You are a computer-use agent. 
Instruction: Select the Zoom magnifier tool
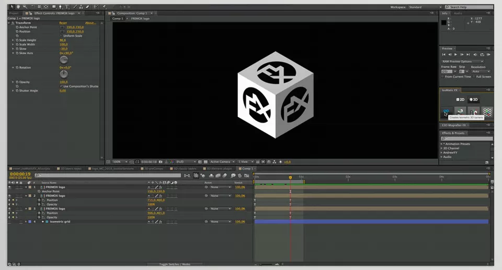click(x=25, y=7)
